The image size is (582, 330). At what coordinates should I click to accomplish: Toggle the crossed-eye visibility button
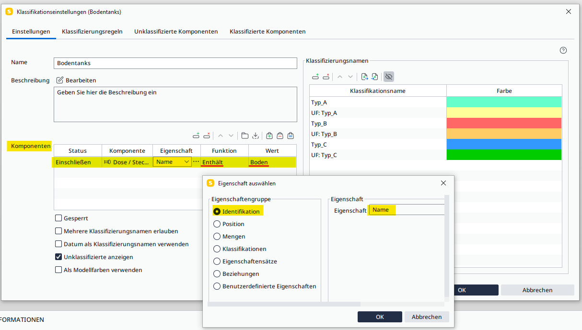(x=388, y=77)
